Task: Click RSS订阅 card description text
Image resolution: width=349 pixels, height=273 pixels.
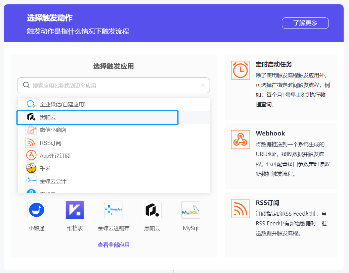Action: tap(291, 223)
